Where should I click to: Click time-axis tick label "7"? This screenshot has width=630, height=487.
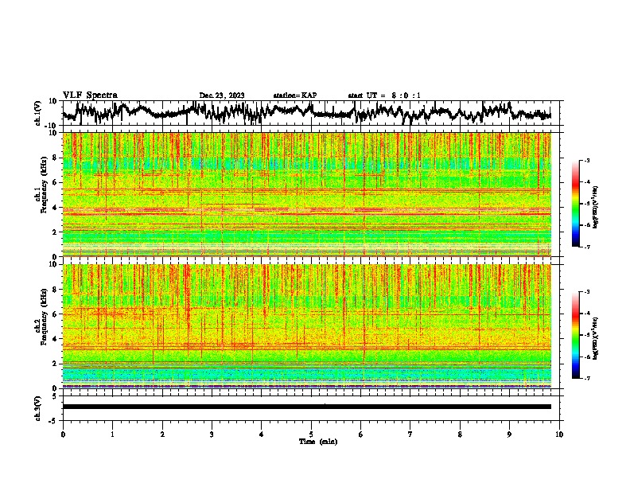(x=410, y=434)
